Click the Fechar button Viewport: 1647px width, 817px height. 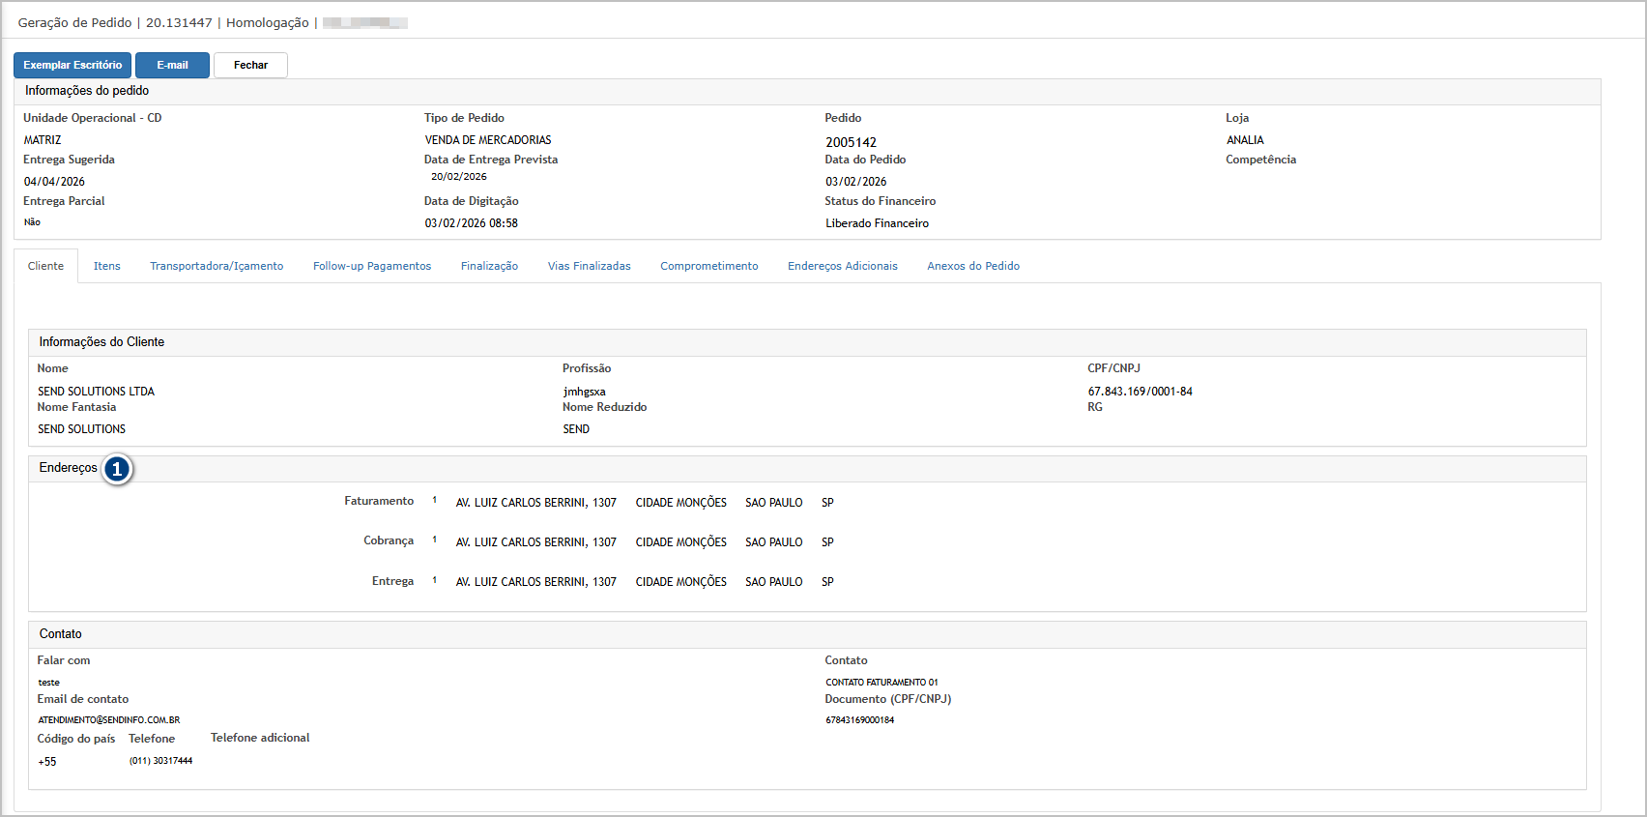coord(250,65)
